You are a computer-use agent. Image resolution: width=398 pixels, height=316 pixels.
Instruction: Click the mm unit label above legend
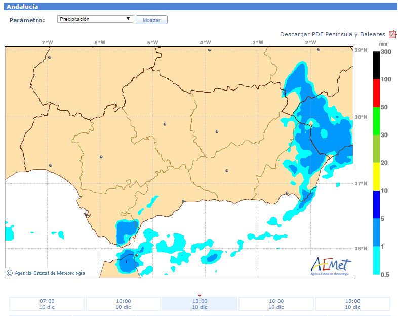(x=383, y=44)
